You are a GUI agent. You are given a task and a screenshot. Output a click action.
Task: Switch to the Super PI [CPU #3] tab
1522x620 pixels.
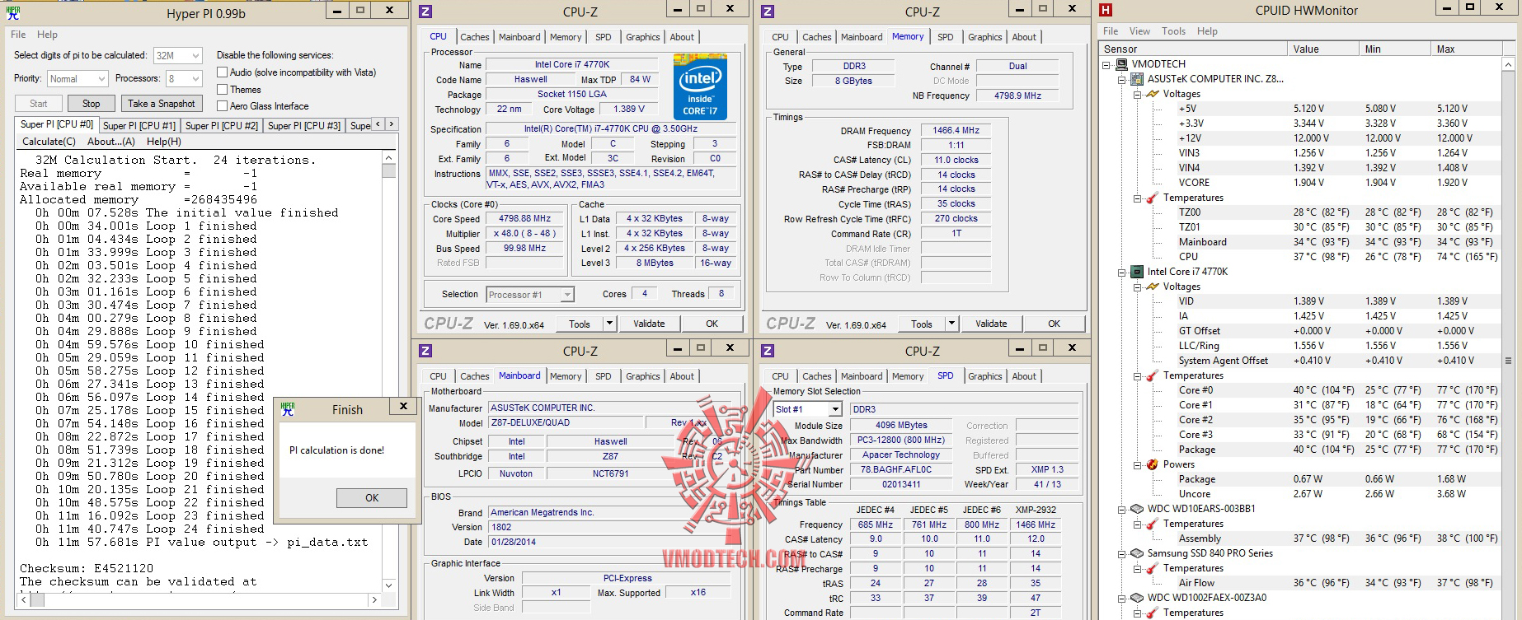(304, 126)
